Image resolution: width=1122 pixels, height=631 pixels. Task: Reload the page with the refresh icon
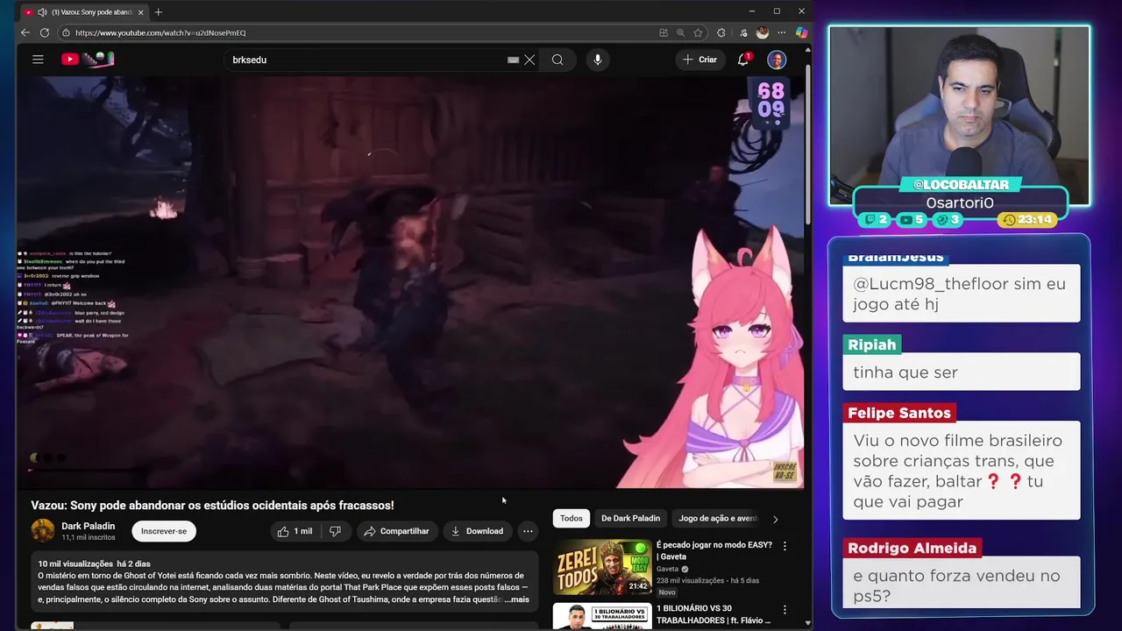(44, 32)
